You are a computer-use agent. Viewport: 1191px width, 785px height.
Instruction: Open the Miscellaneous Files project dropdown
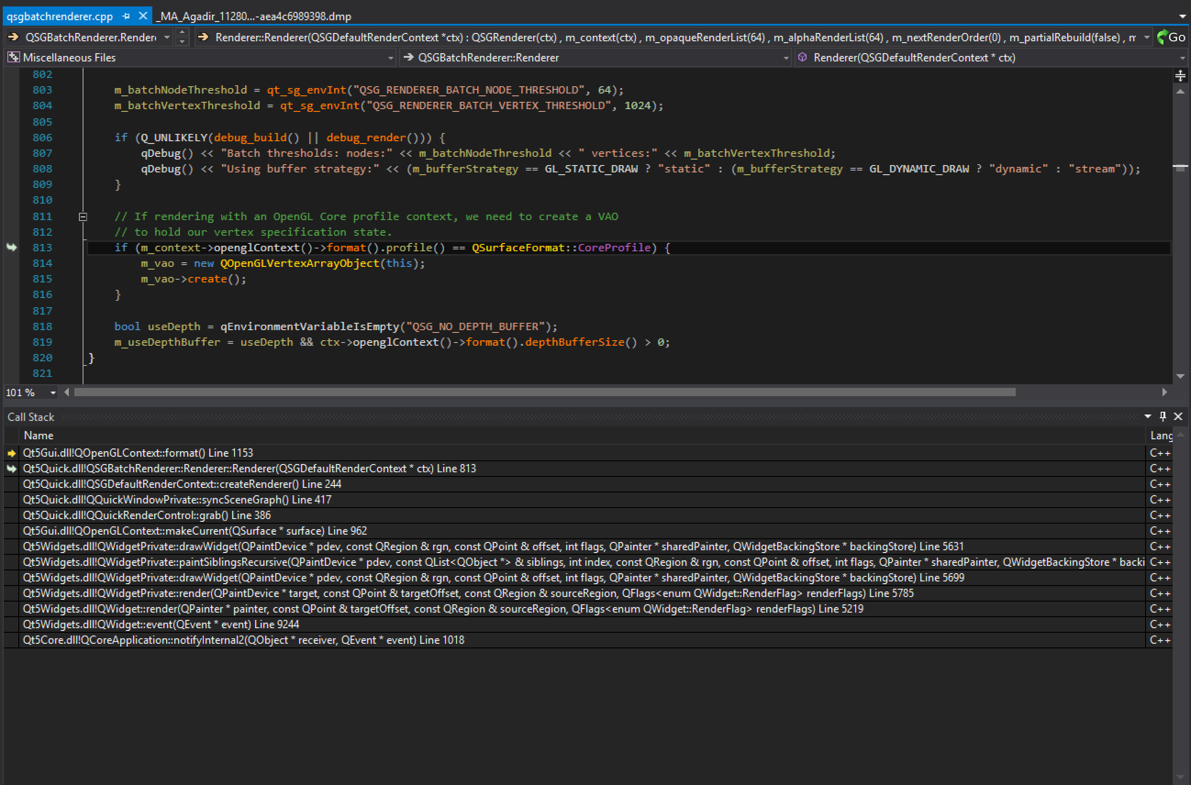click(390, 58)
